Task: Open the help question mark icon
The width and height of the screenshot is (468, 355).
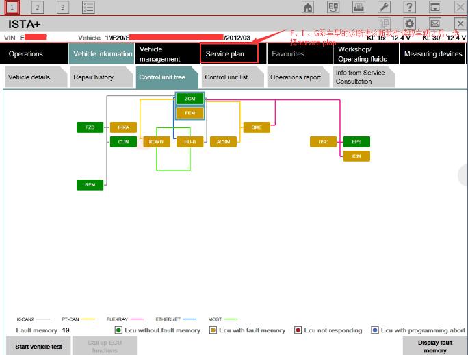Action: point(409,7)
